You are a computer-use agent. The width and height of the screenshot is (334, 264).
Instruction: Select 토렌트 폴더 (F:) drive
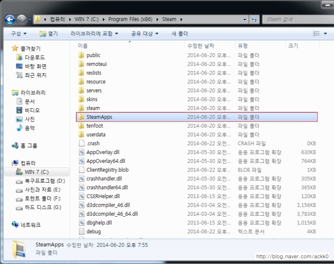(x=38, y=199)
